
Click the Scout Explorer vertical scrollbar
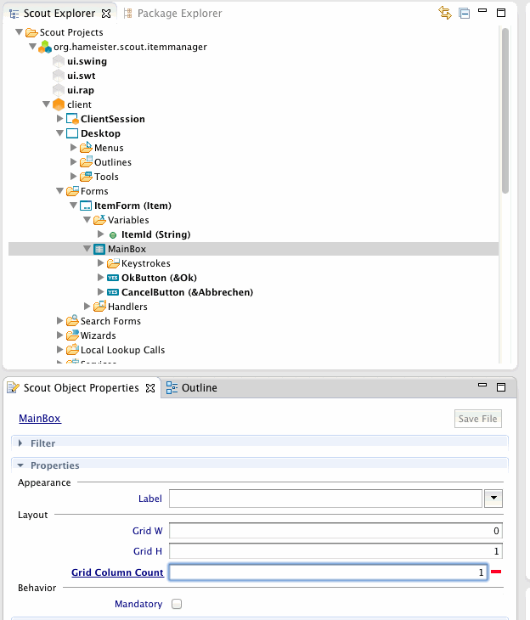tap(505, 110)
